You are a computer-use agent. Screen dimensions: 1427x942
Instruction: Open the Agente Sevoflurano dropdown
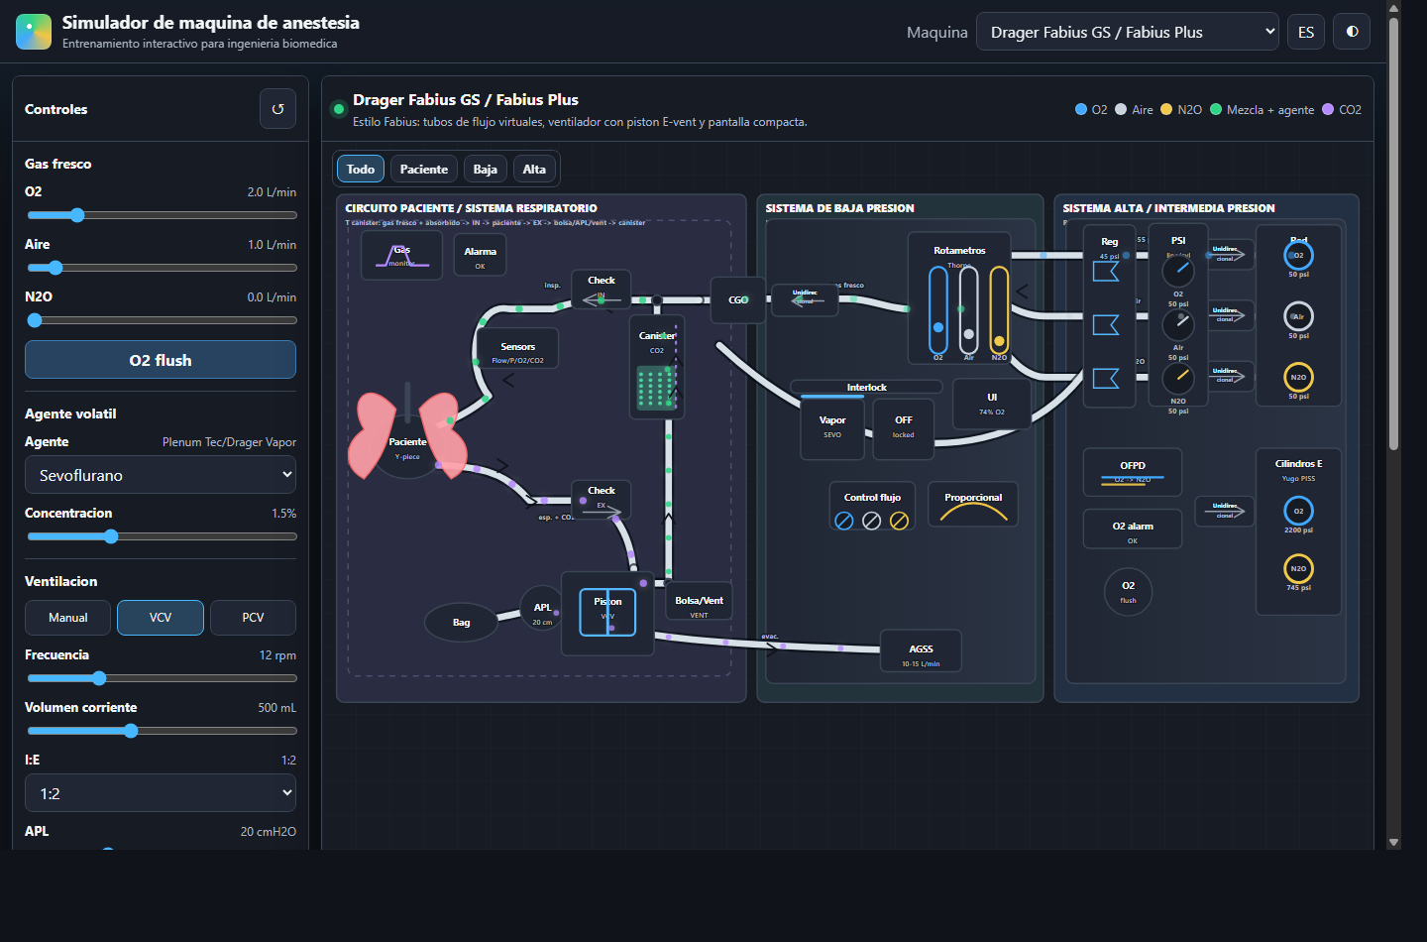click(x=161, y=475)
